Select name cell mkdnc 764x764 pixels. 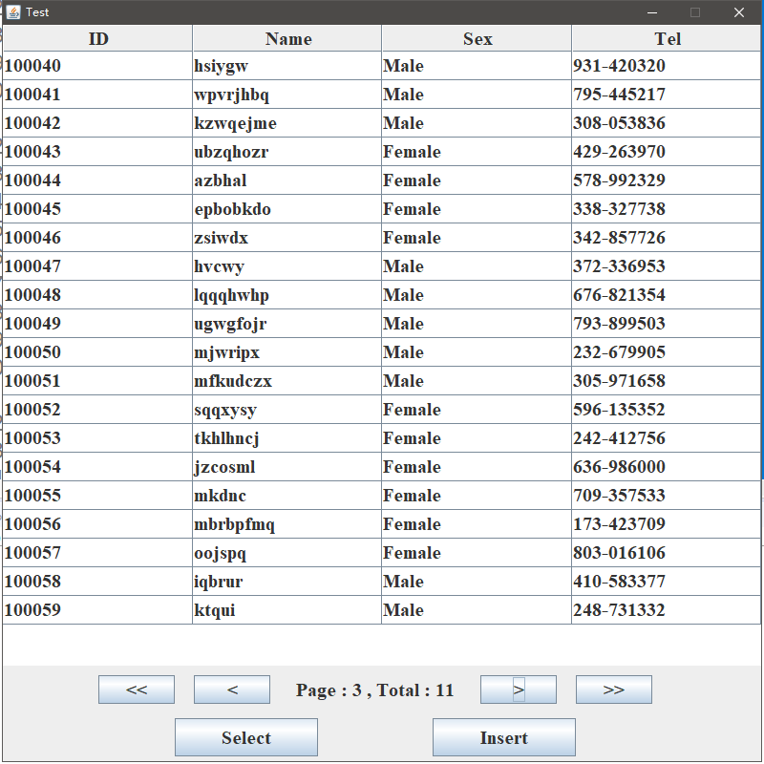287,496
